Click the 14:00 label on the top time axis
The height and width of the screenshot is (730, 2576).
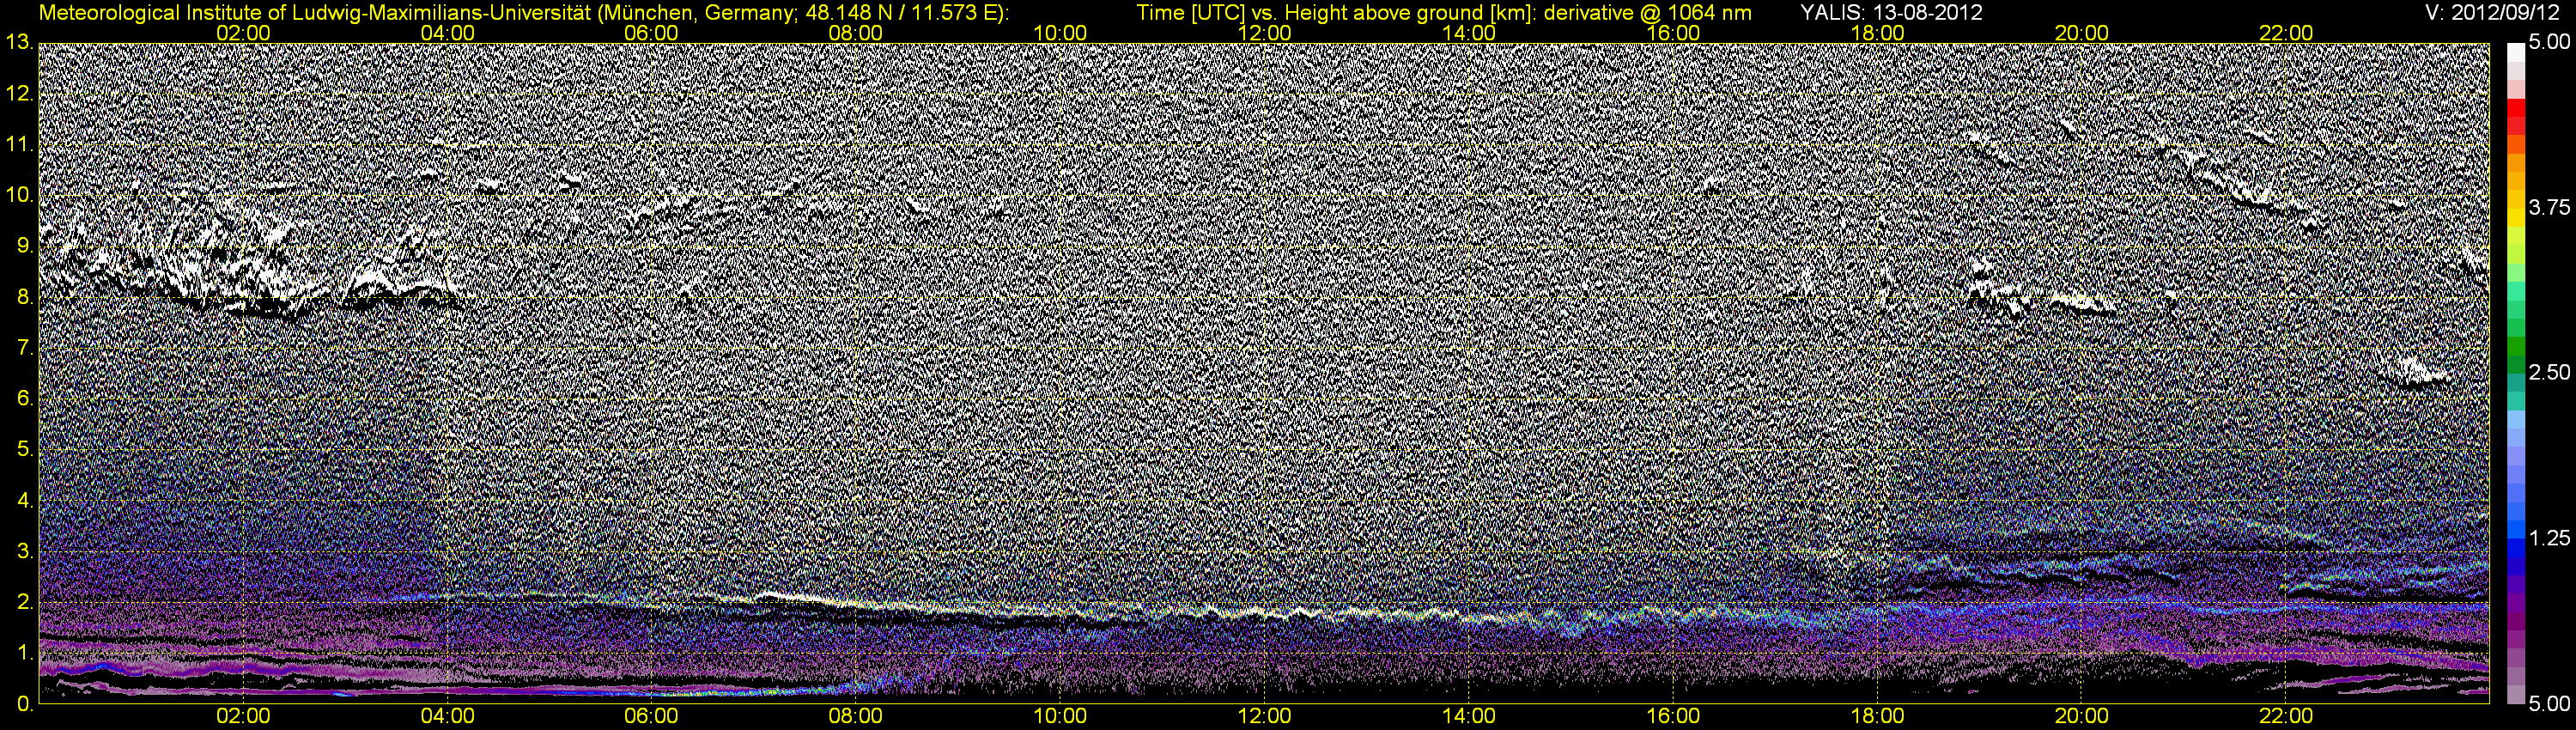(x=1469, y=33)
